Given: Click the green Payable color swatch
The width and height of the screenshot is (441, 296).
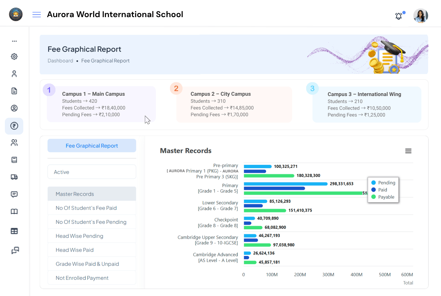Looking at the screenshot, I should pyautogui.click(x=374, y=197).
